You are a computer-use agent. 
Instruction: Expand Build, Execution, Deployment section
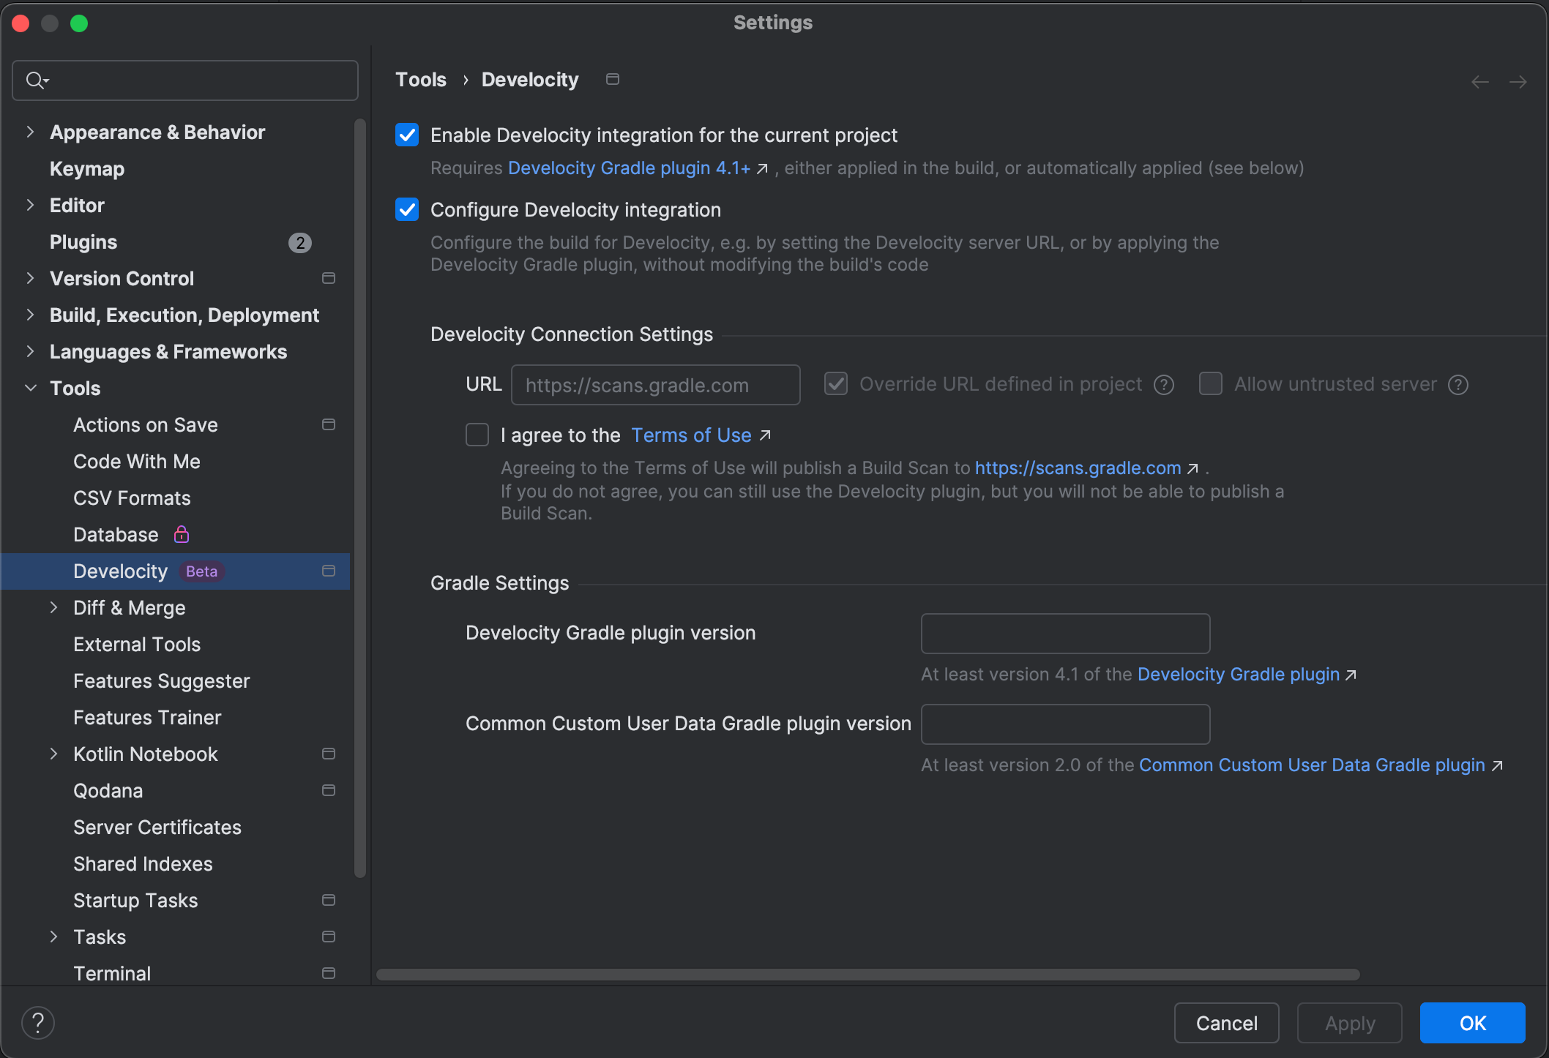(30, 315)
